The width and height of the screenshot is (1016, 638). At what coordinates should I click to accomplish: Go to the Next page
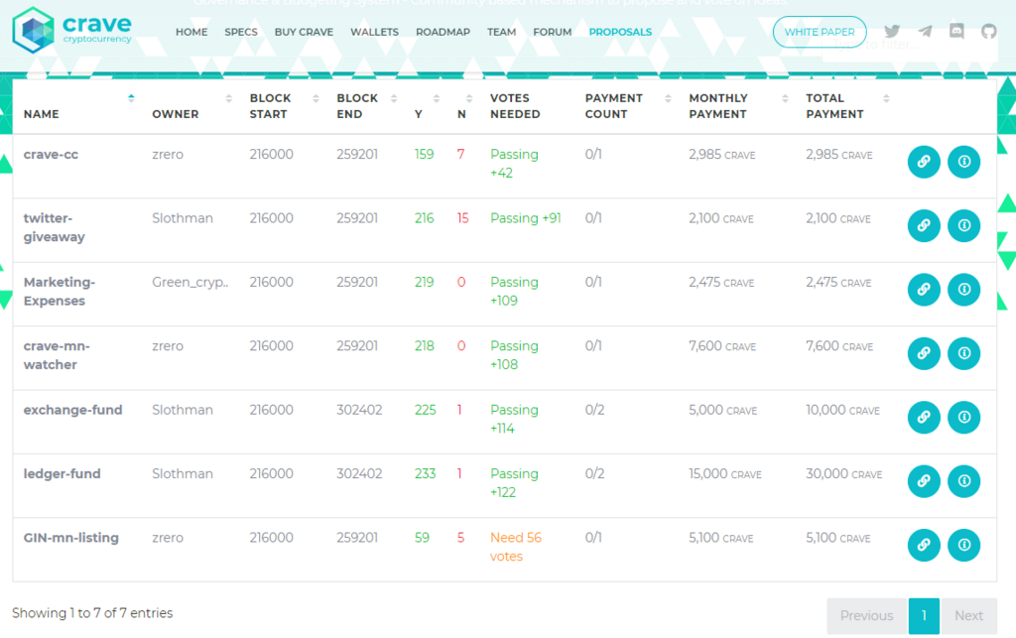click(x=968, y=616)
